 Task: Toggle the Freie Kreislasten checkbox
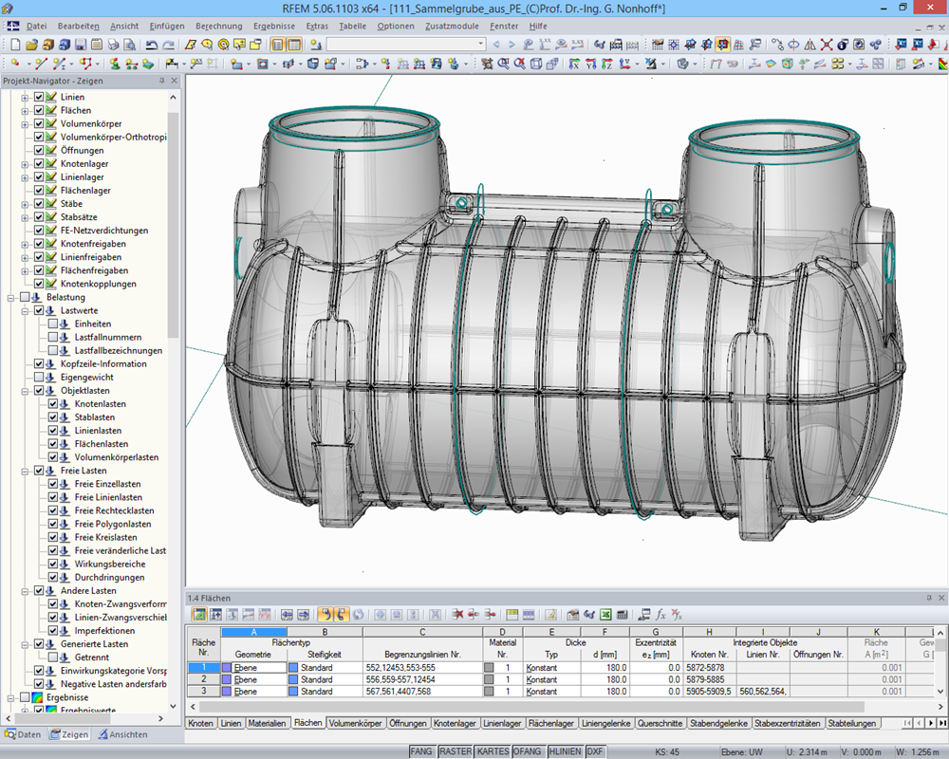pyautogui.click(x=52, y=537)
